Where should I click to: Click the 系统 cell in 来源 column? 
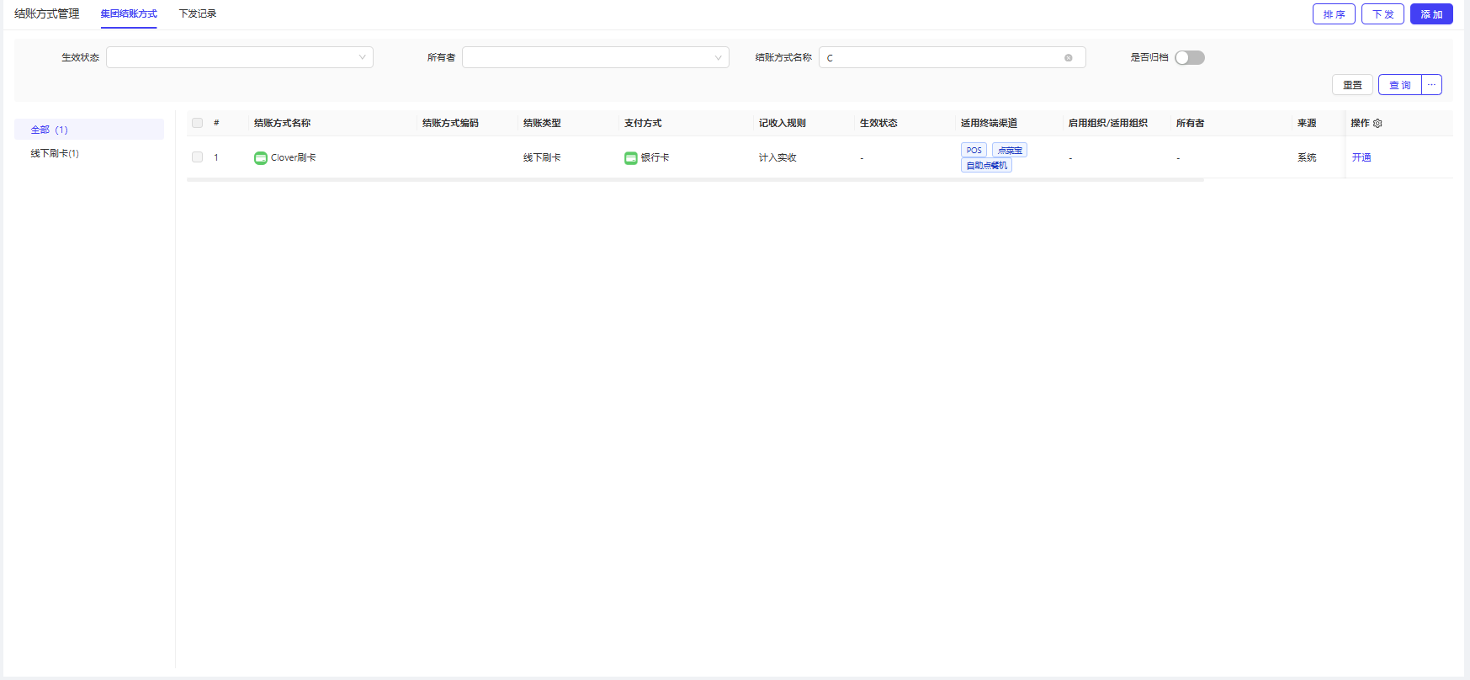click(1307, 157)
